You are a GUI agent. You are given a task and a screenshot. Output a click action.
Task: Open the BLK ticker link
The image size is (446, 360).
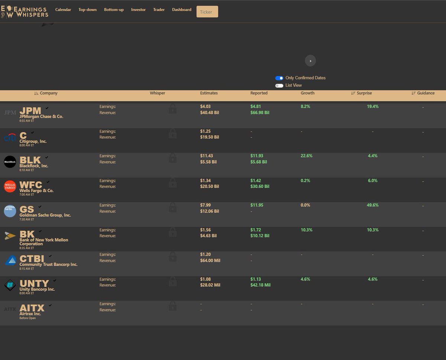pos(30,160)
